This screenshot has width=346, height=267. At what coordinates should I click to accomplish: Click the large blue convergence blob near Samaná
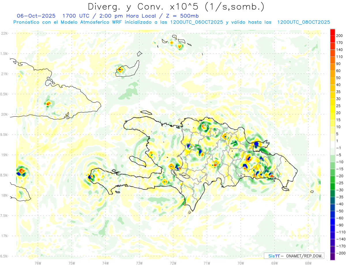tap(256, 143)
